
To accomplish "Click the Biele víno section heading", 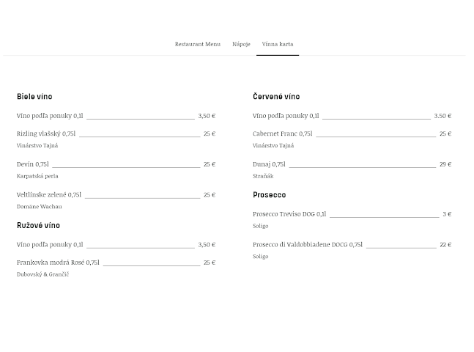I will pos(34,97).
